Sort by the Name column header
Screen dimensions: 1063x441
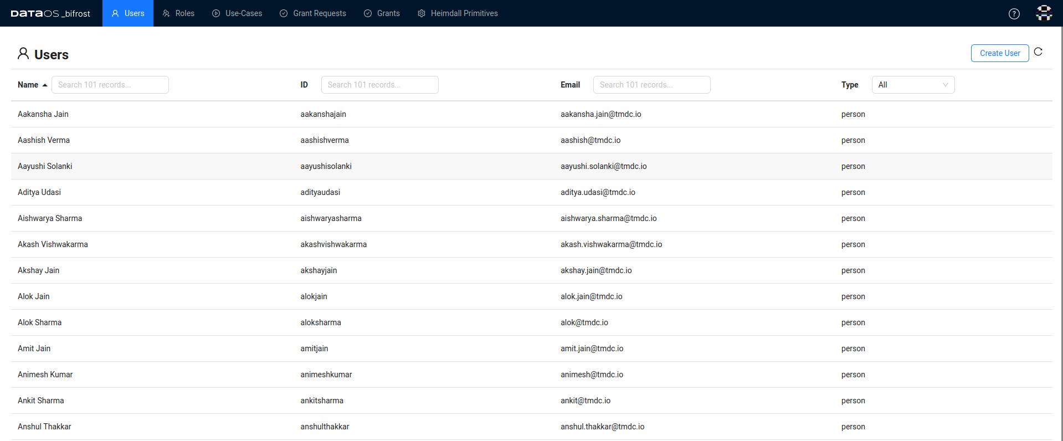28,85
